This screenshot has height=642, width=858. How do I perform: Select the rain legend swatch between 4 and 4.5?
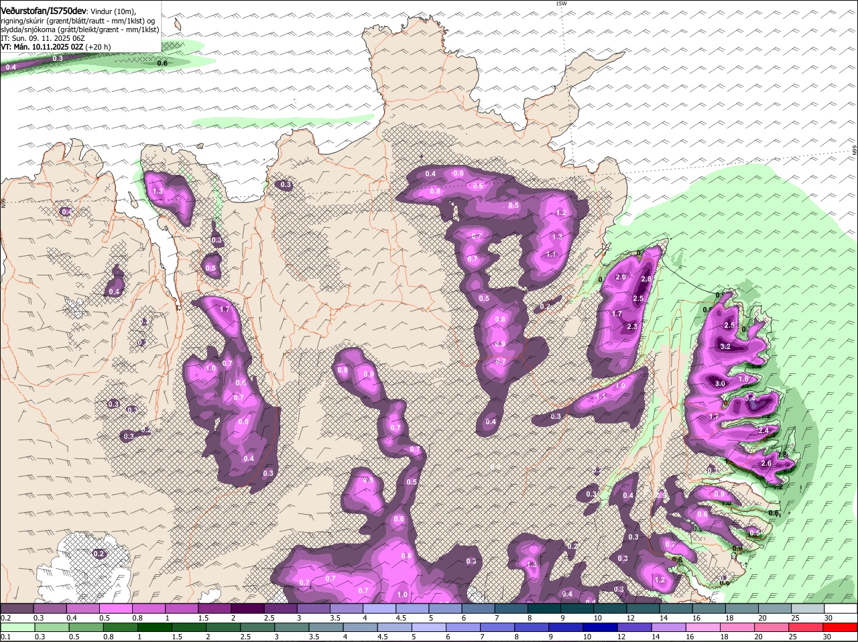[361, 627]
